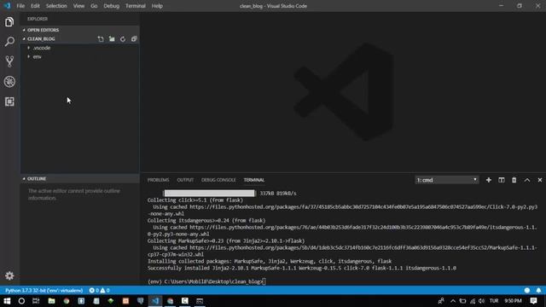Open Chrome from the taskbar
The height and width of the screenshot is (307, 546).
(x=67, y=301)
